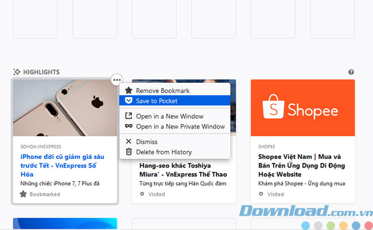This screenshot has width=373, height=230.
Task: Click the Bookmarked star icon on iPhone card
Action: coord(23,194)
